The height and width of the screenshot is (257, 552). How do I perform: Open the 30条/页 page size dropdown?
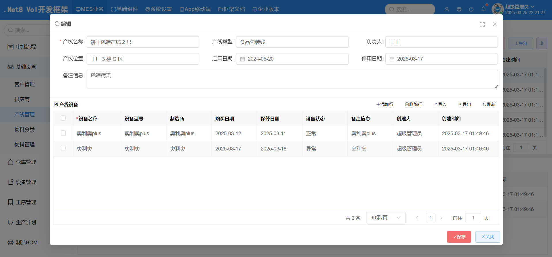(386, 218)
